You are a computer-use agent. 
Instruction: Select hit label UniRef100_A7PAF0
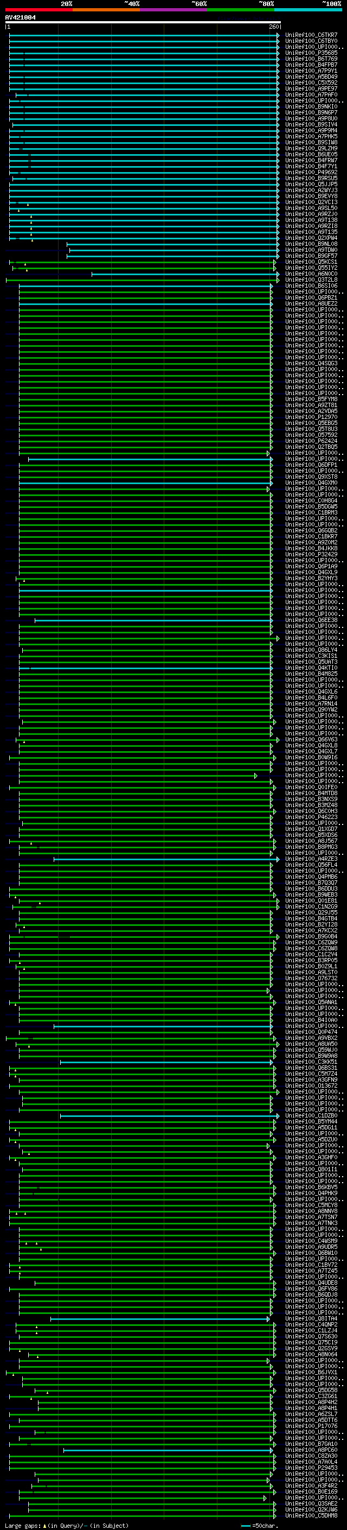point(311,94)
